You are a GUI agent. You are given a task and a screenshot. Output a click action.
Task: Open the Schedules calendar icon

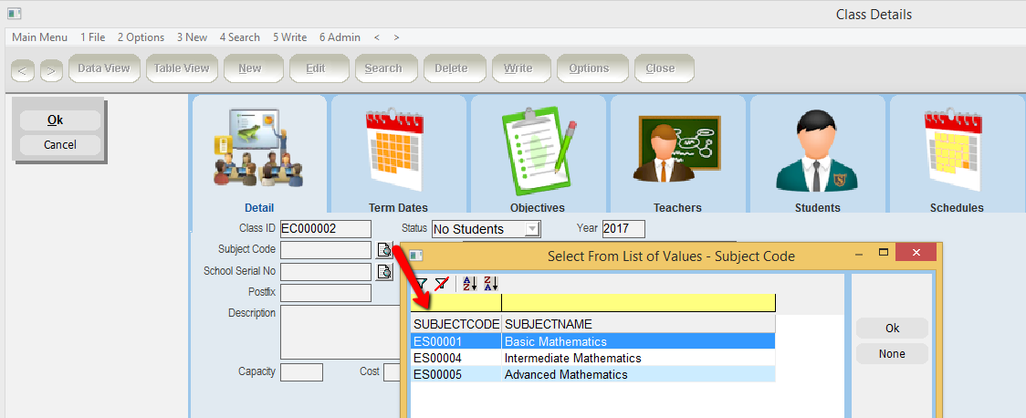pyautogui.click(x=957, y=149)
